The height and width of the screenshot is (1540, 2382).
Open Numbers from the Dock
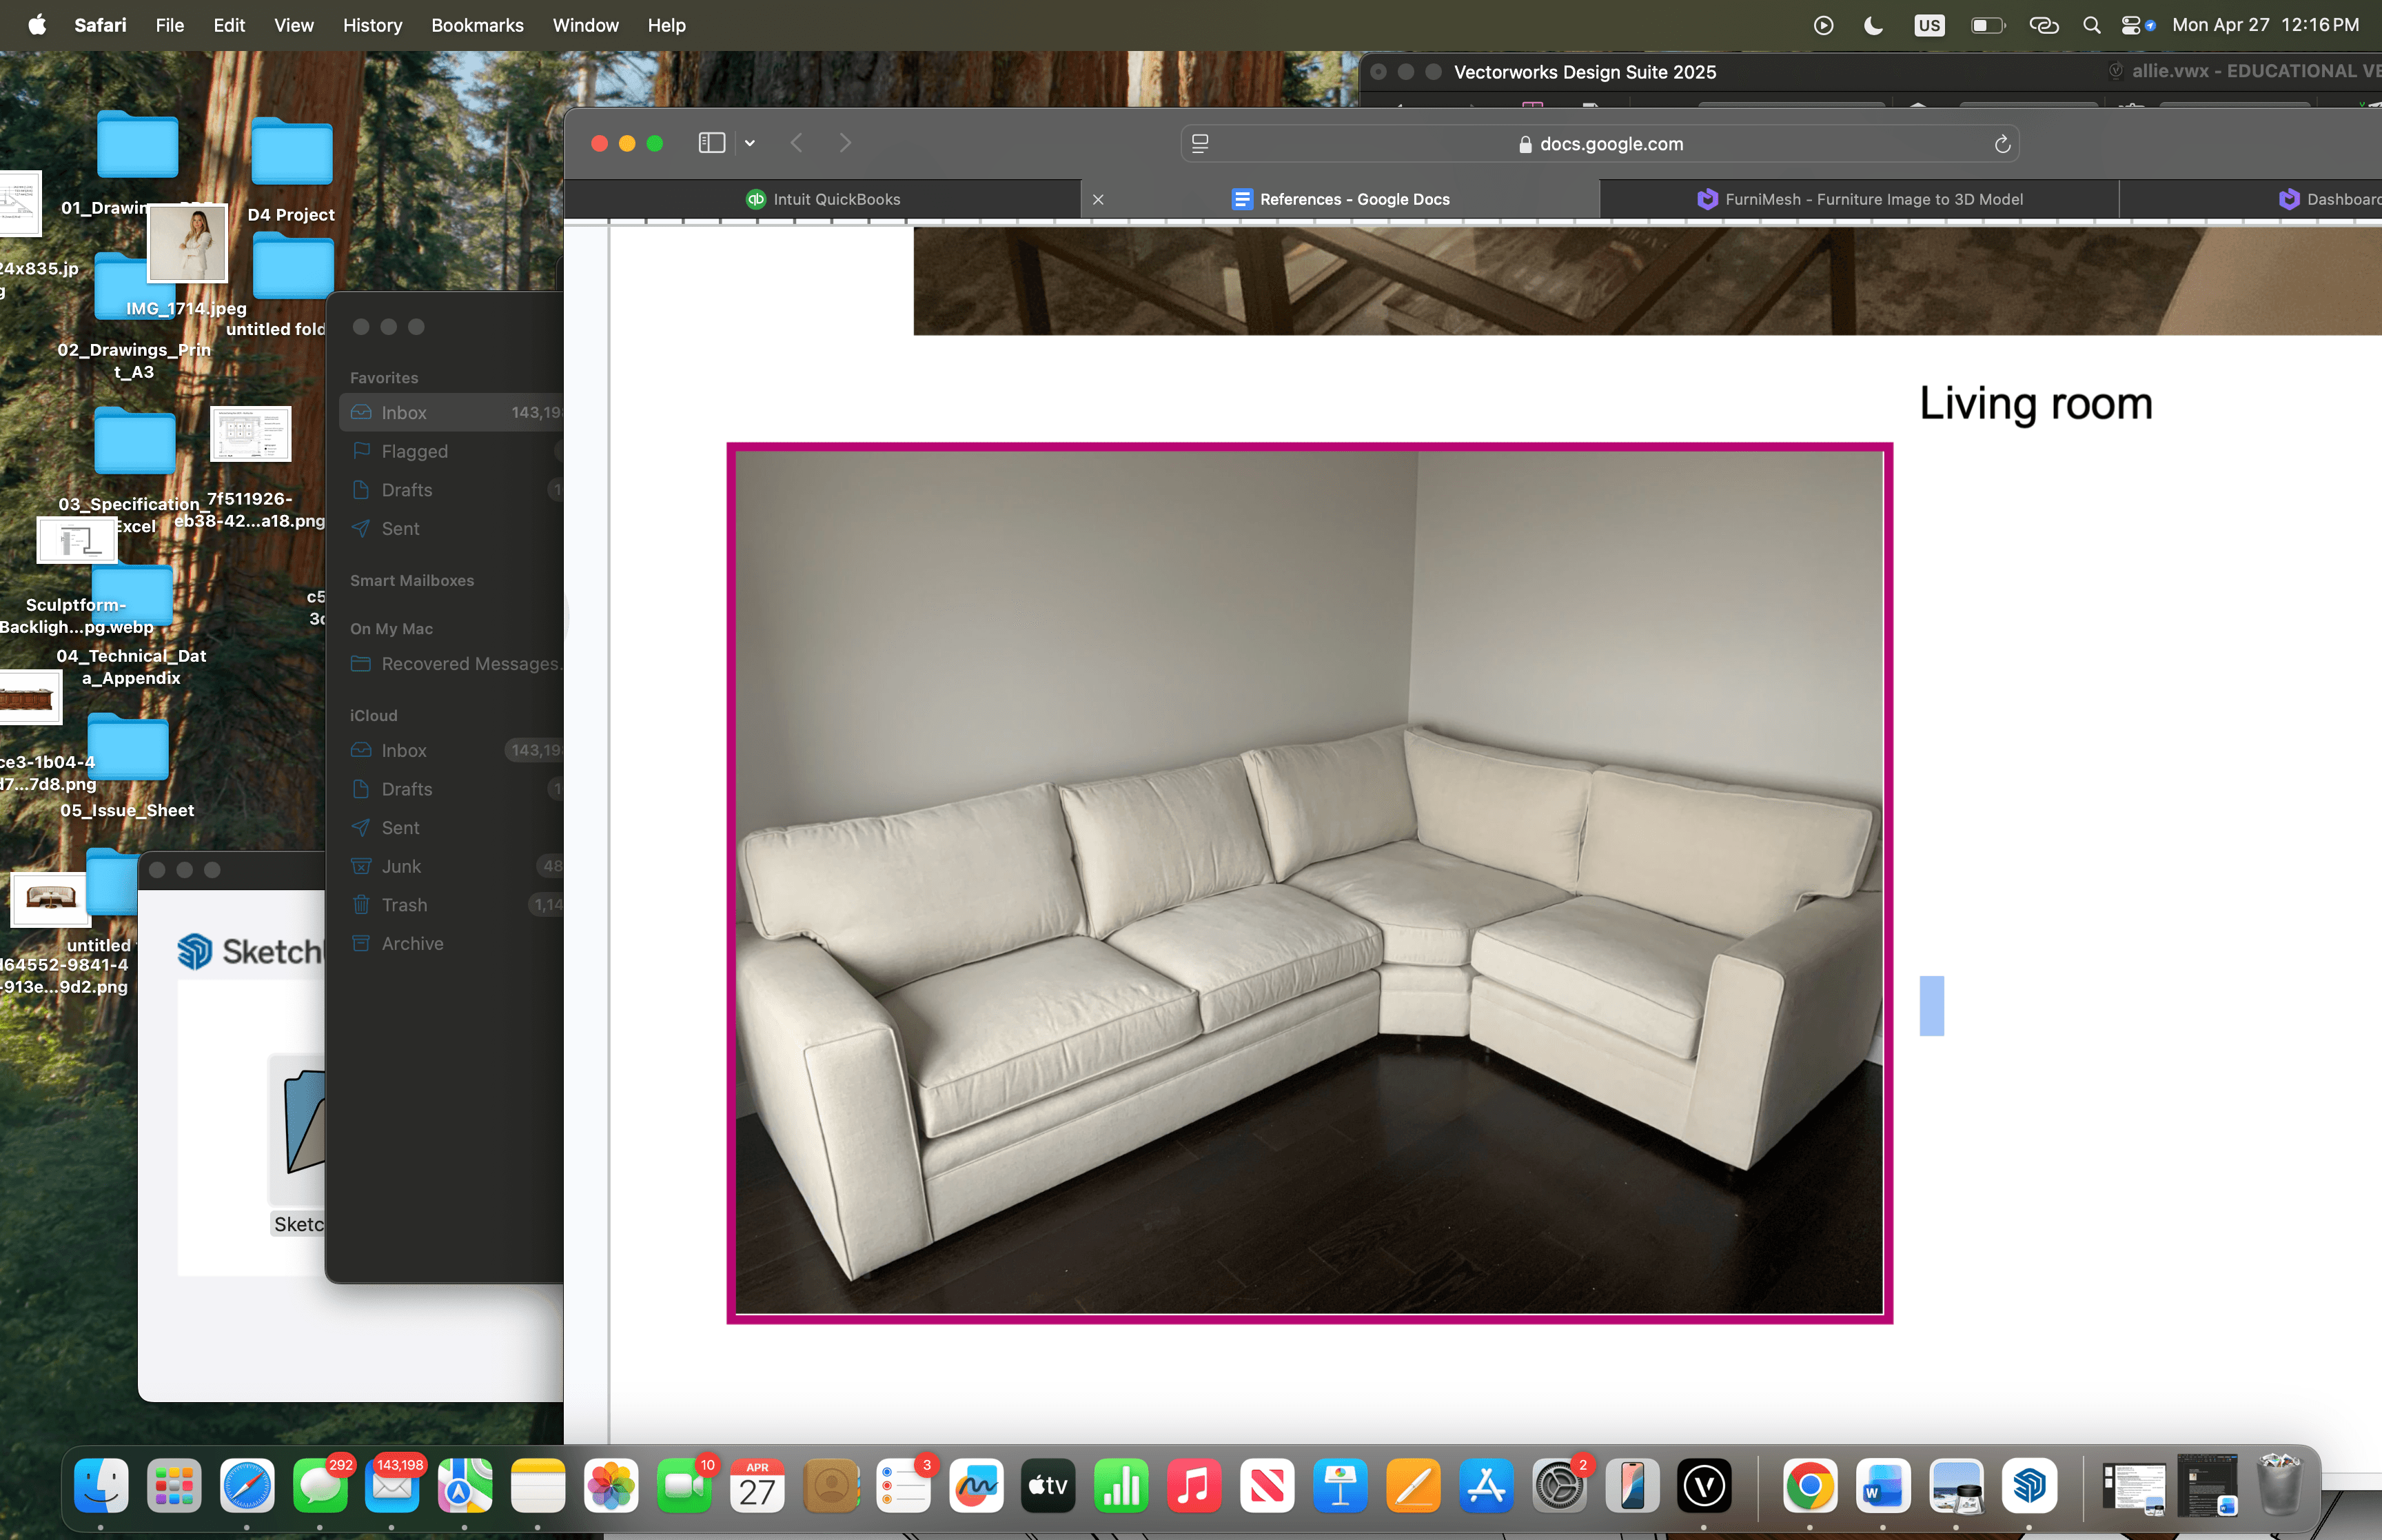tap(1121, 1485)
